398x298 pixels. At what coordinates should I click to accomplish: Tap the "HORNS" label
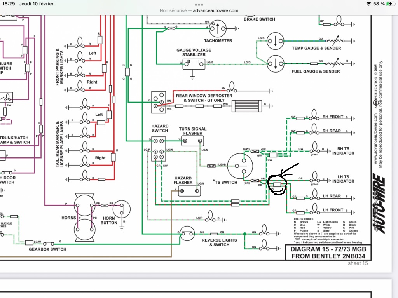click(68, 218)
